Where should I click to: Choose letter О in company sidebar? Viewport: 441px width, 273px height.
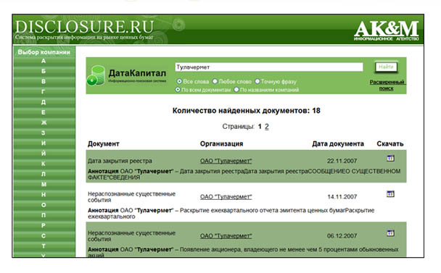(x=44, y=205)
